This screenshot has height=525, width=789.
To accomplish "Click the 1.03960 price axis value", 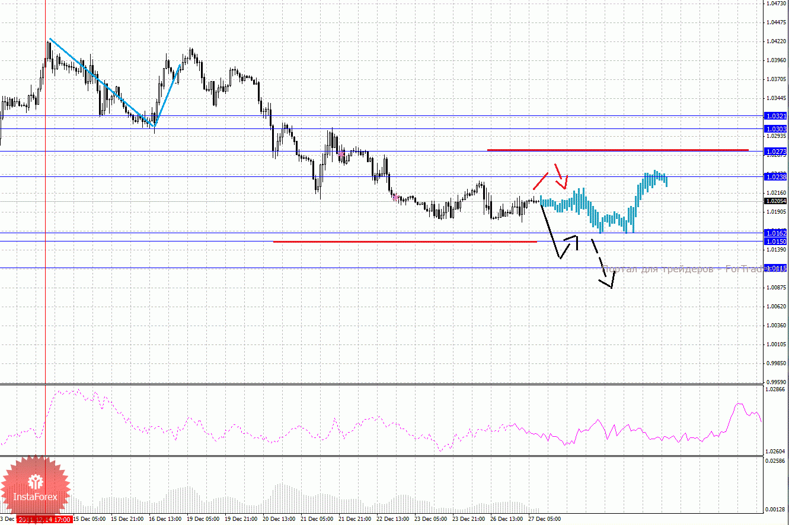I will point(775,60).
